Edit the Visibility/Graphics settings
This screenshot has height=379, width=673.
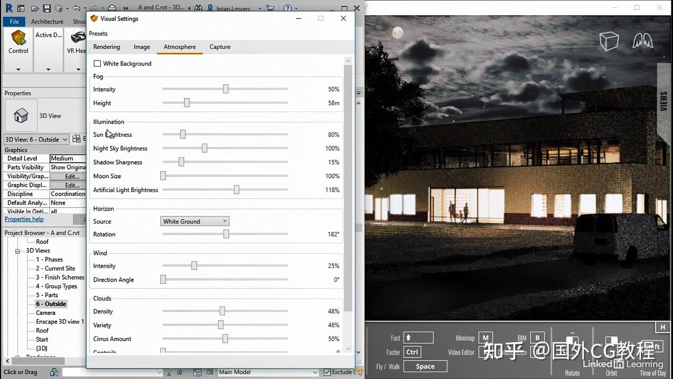[x=67, y=176]
